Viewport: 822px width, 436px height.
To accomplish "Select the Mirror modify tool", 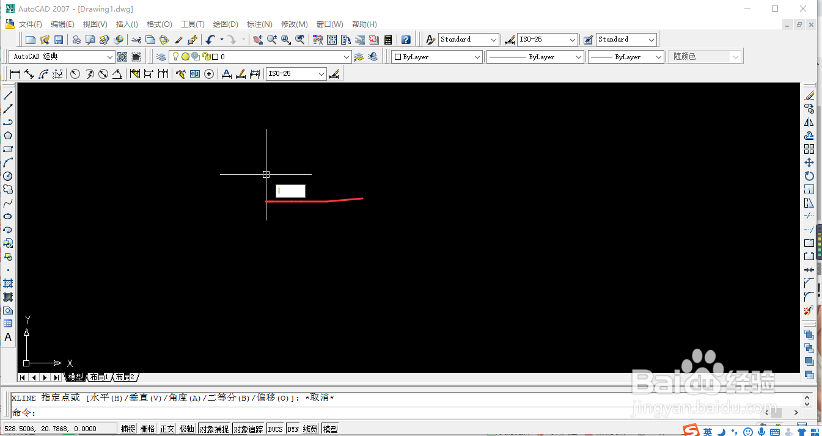I will tap(809, 122).
